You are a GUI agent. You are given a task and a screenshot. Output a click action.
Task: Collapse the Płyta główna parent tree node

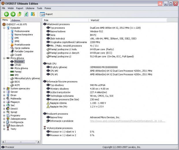[x=4, y=58]
